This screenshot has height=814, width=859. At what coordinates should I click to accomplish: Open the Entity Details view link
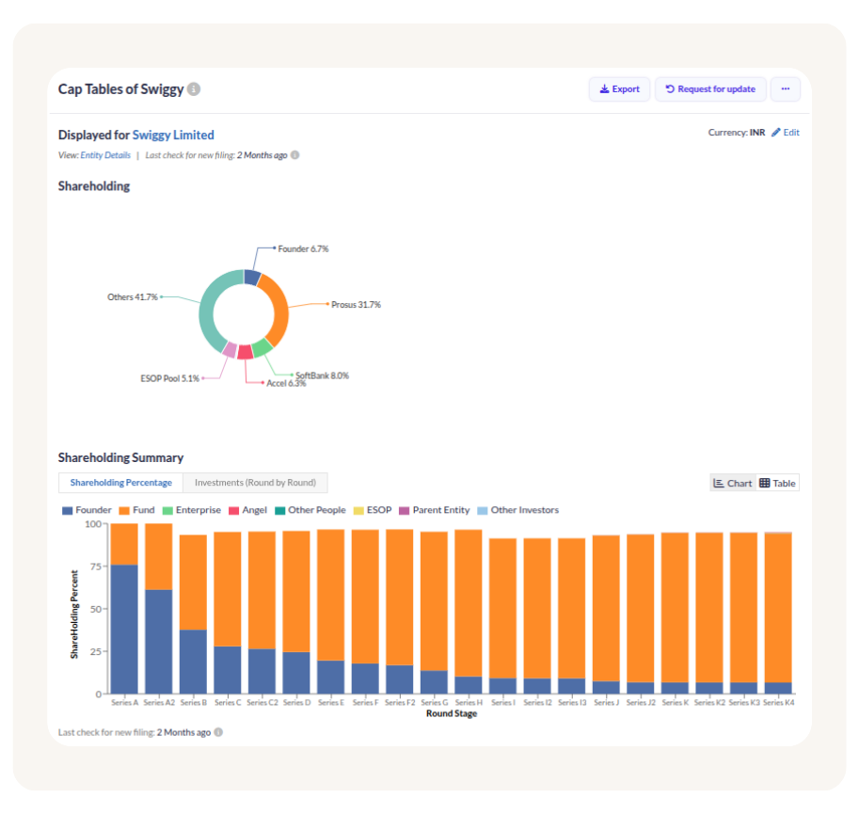coord(105,155)
